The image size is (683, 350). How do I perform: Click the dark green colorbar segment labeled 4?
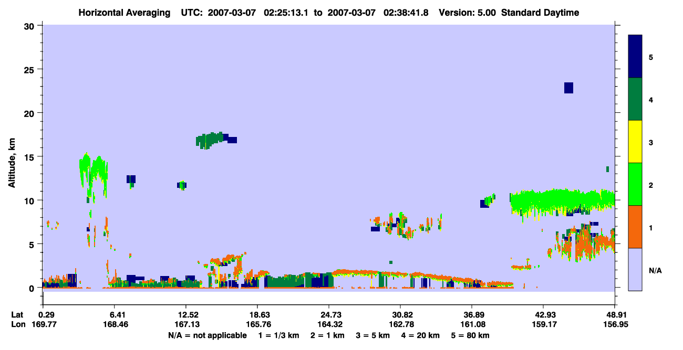(x=635, y=99)
